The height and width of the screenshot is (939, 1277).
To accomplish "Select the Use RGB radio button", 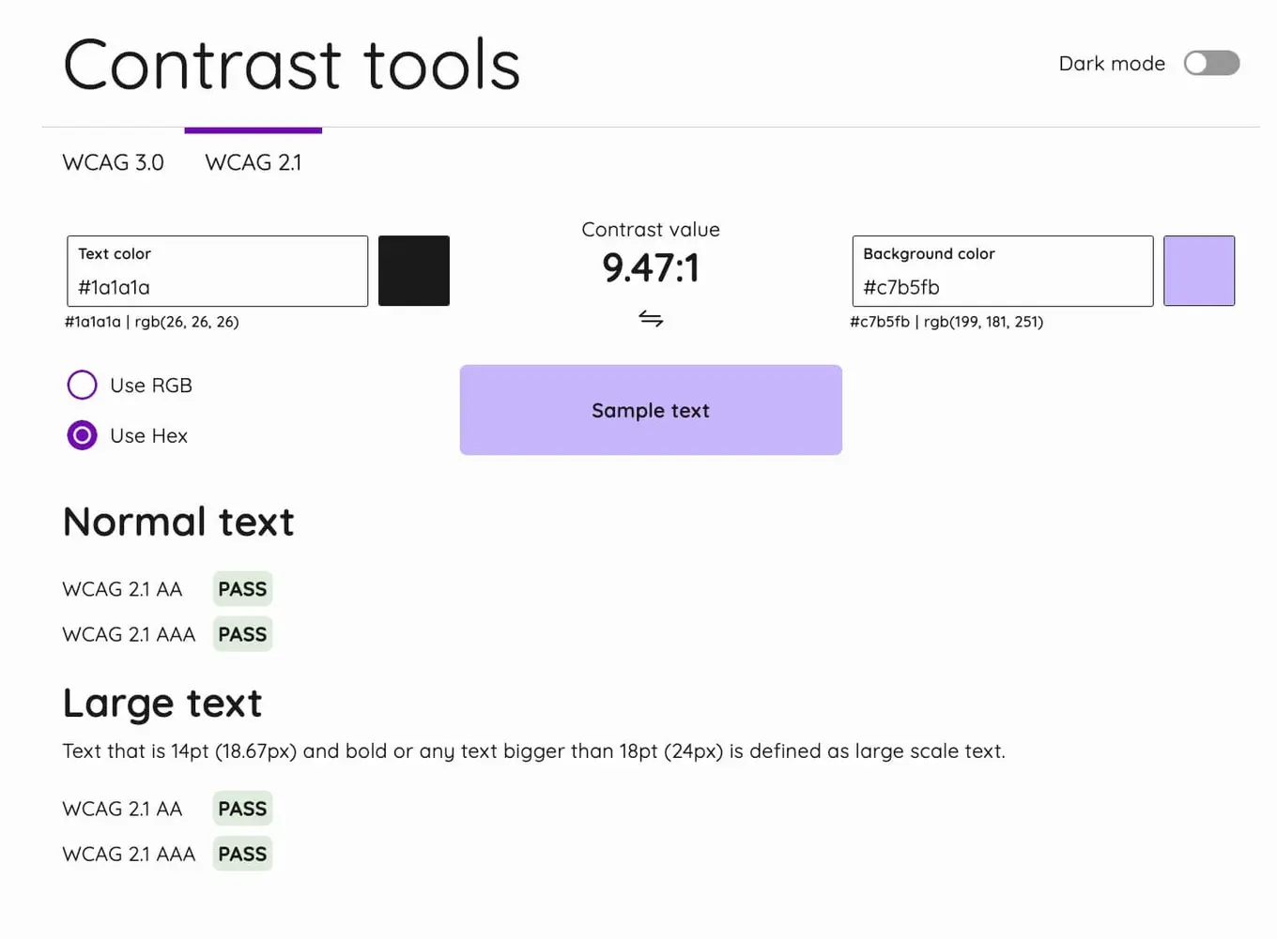I will (x=82, y=385).
